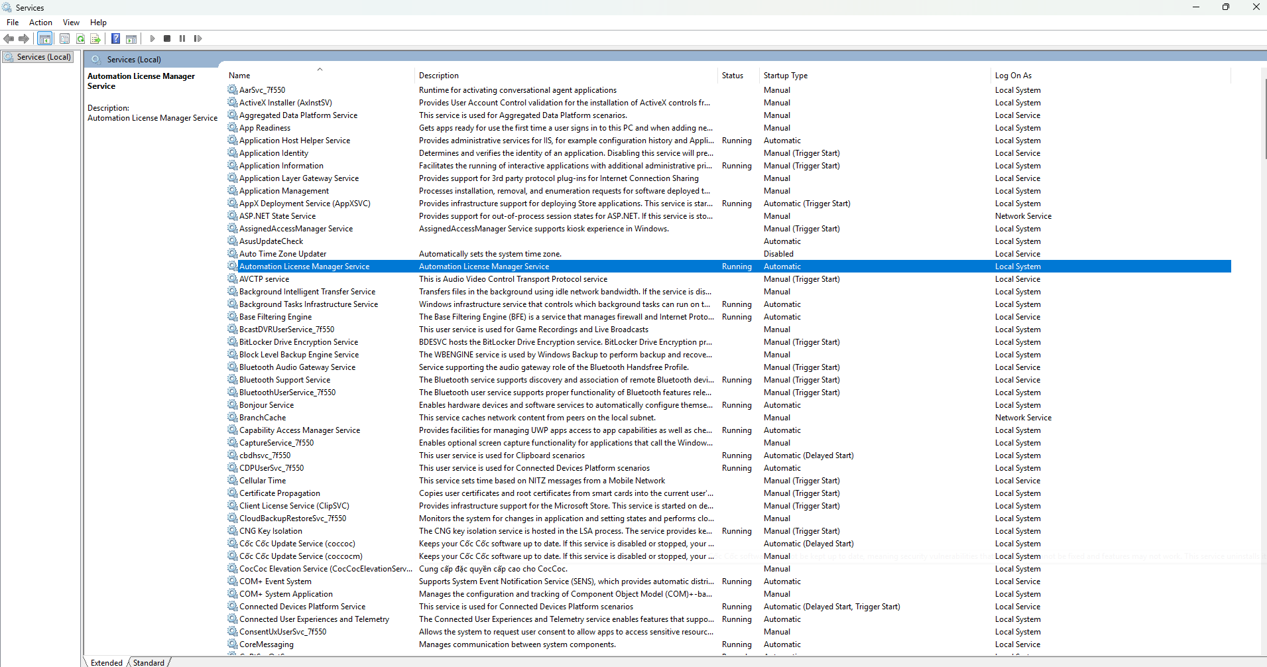The width and height of the screenshot is (1267, 667).
Task: Sort by the Startup Type column header
Action: click(x=785, y=76)
